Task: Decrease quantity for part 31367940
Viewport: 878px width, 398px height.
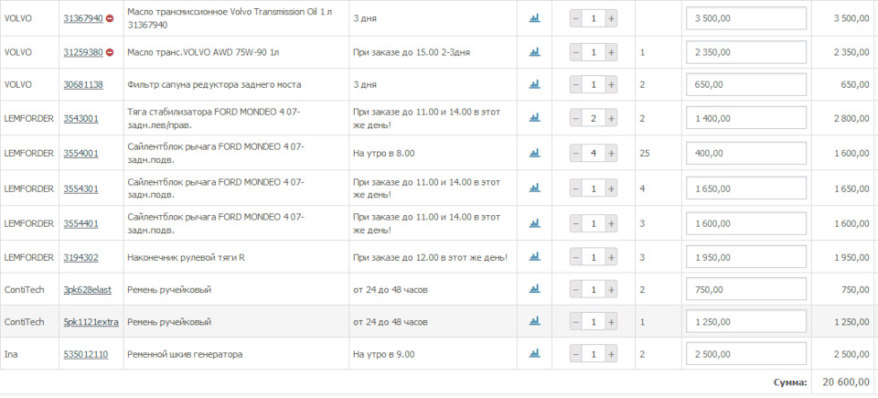Action: pyautogui.click(x=576, y=18)
